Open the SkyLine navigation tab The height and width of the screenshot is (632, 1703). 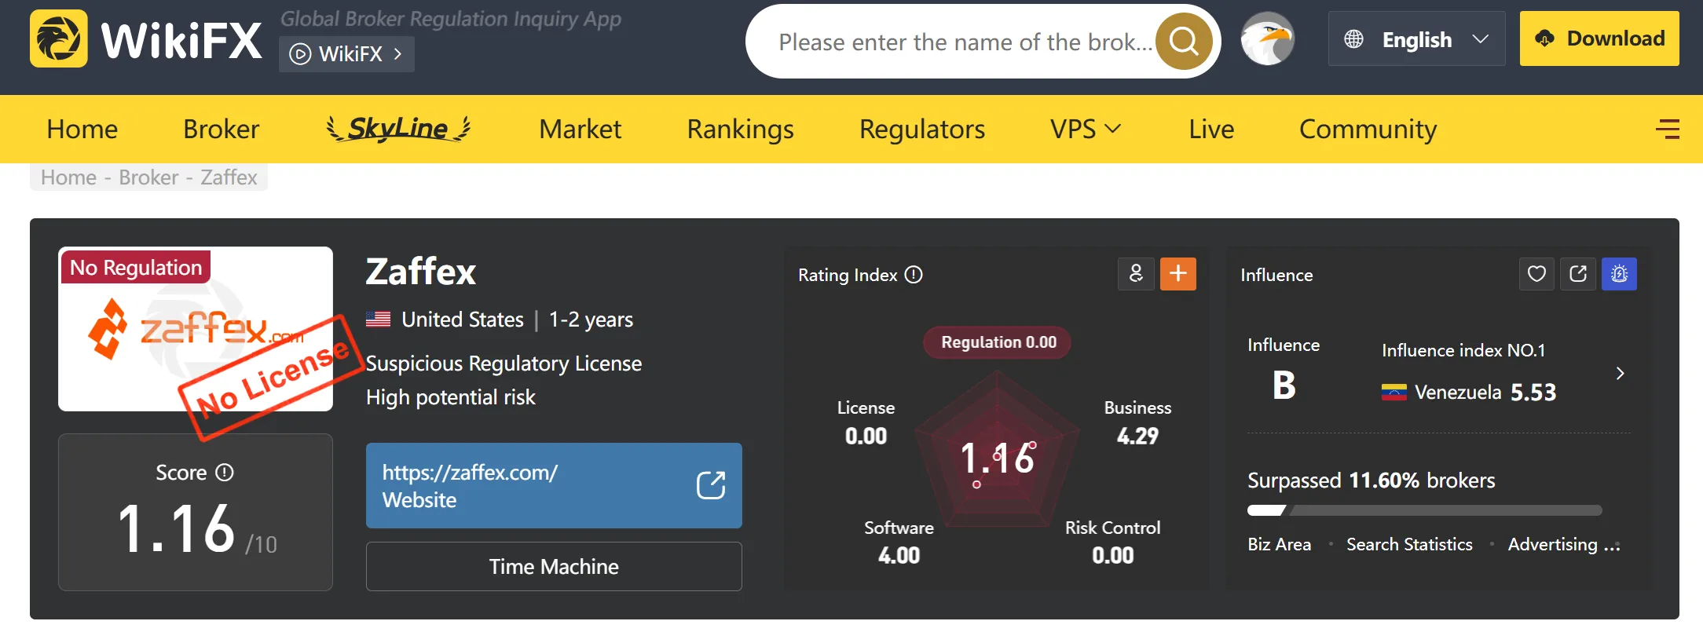coord(399,129)
